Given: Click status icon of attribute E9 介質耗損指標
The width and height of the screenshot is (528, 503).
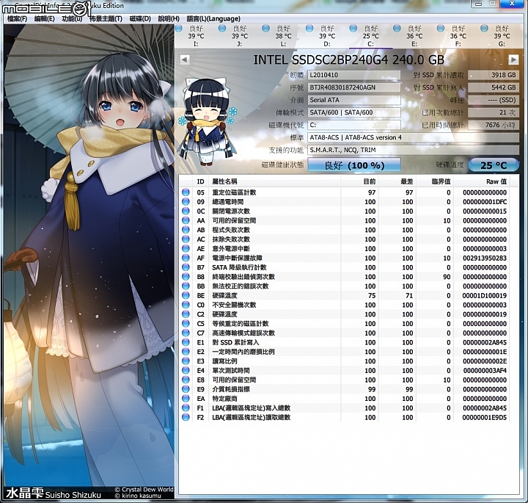Looking at the screenshot, I should pos(186,389).
